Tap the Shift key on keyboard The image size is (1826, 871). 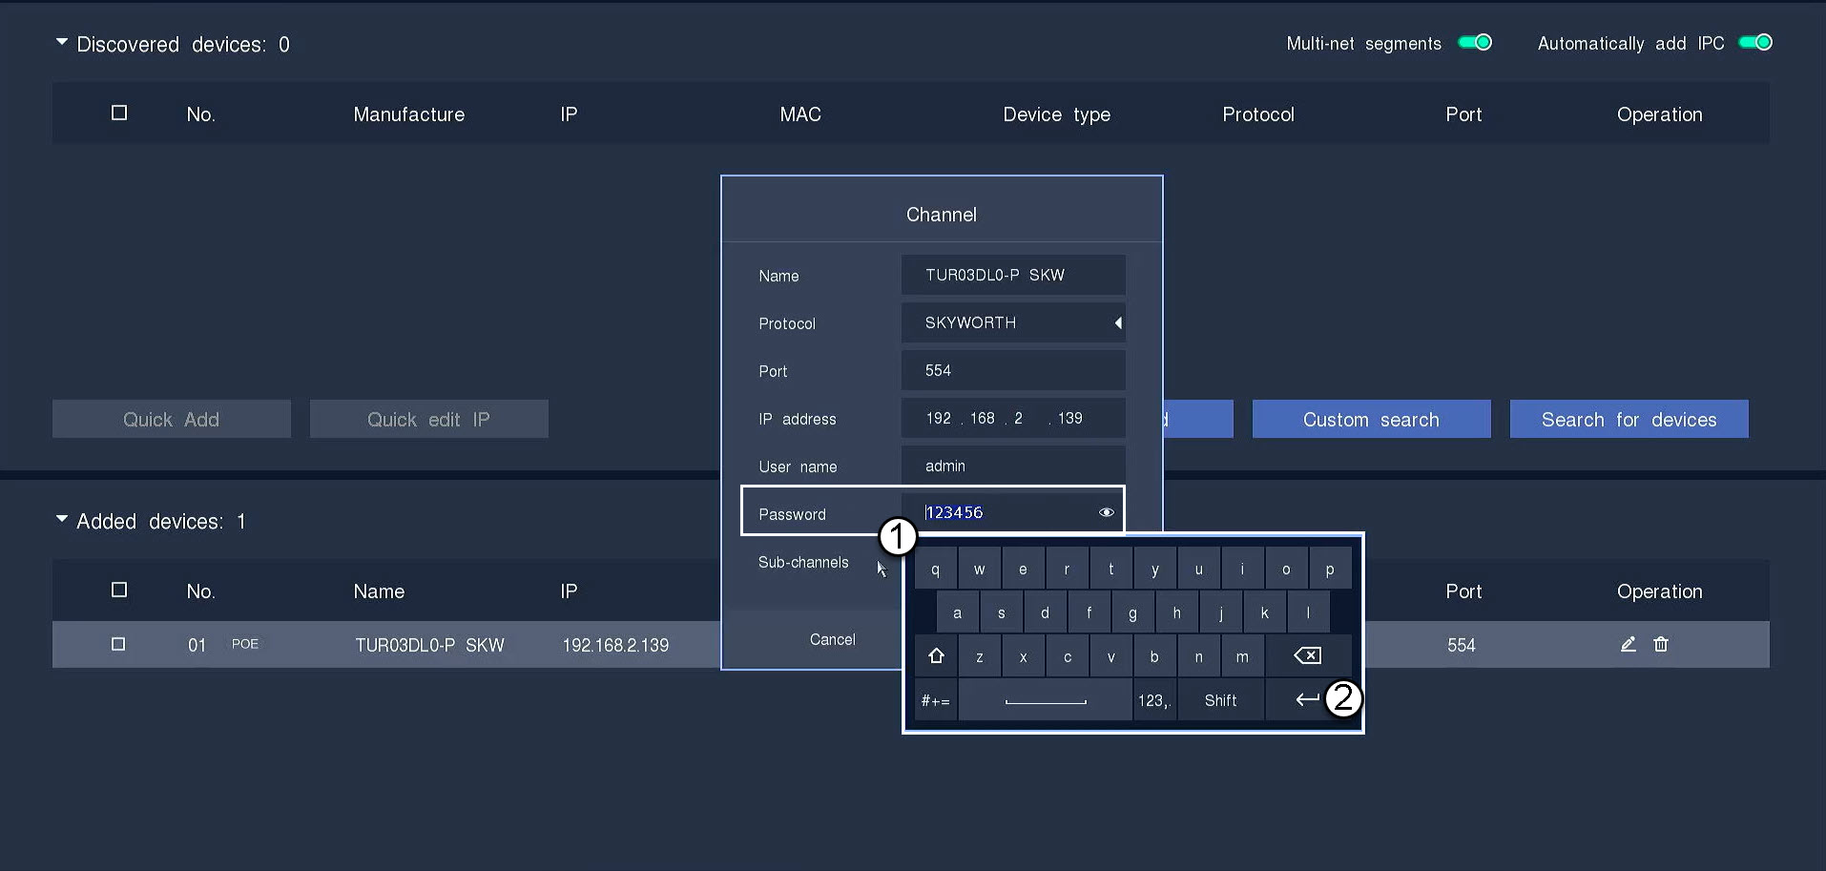(1220, 699)
